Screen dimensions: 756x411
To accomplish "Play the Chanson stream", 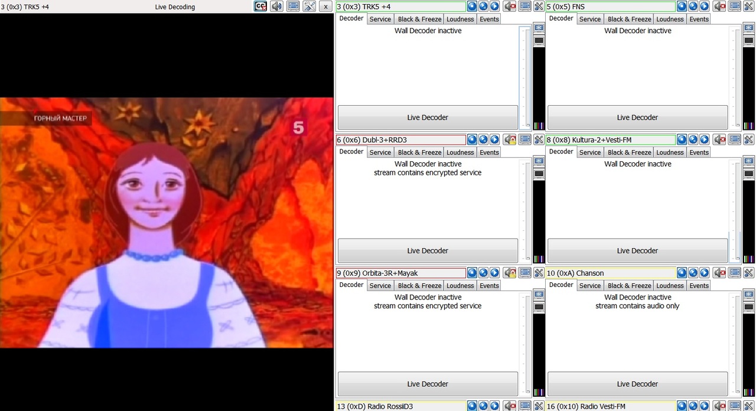I will (x=705, y=273).
